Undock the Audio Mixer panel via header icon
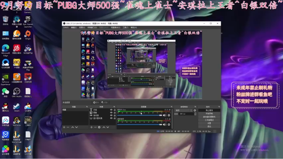This screenshot has height=159, width=283. 172,107
